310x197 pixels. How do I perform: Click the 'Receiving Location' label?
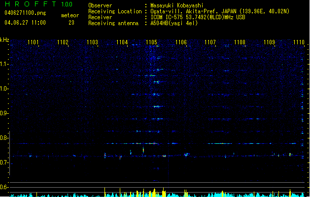coord(115,11)
